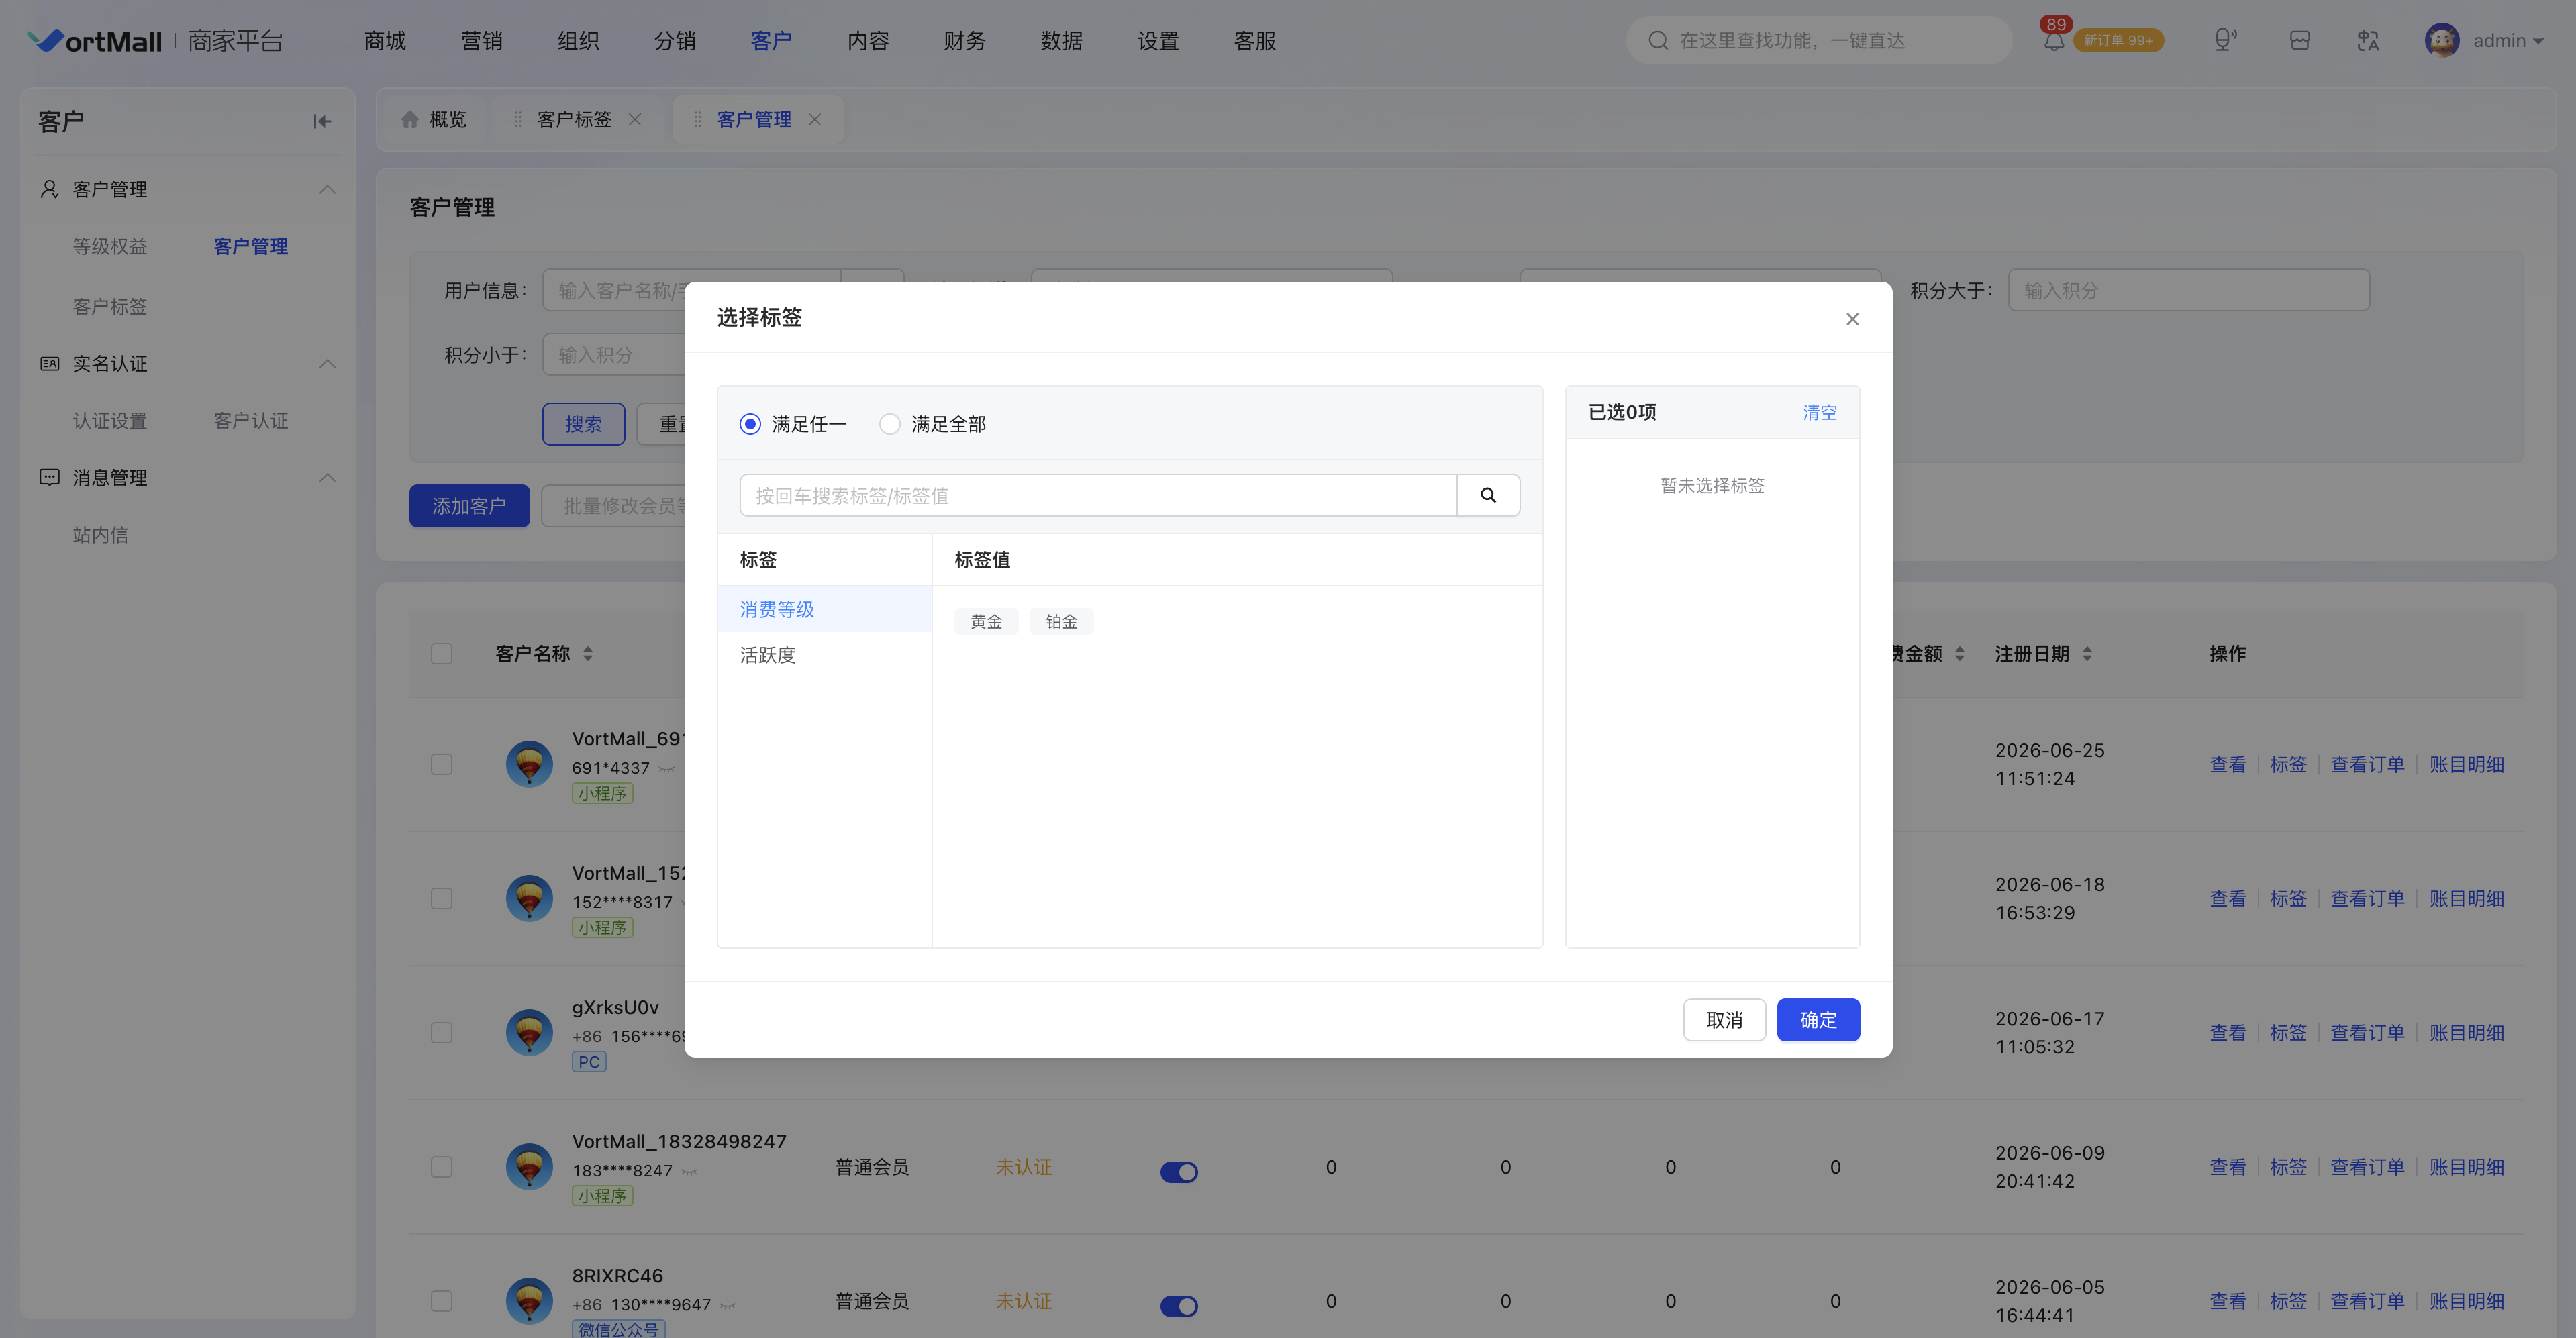Open the notification bell icon

pyautogui.click(x=2053, y=41)
